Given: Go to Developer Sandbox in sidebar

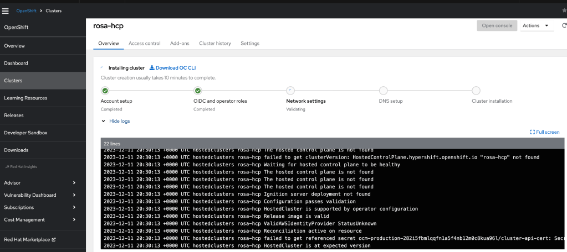Looking at the screenshot, I should pos(25,133).
